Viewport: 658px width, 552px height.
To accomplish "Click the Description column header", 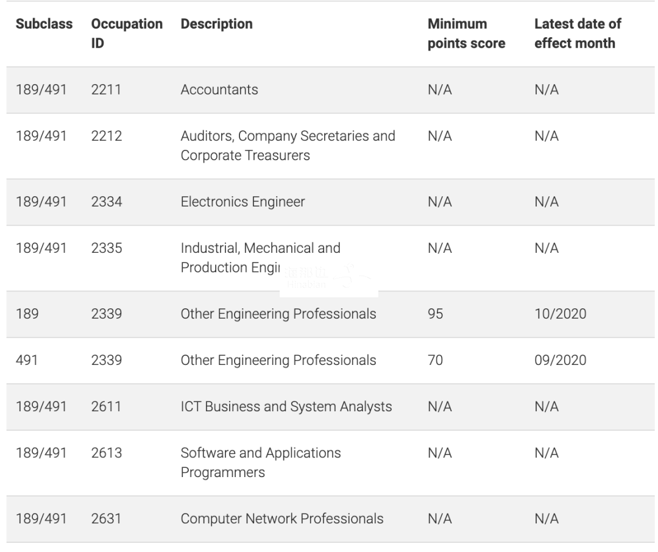I will 216,24.
